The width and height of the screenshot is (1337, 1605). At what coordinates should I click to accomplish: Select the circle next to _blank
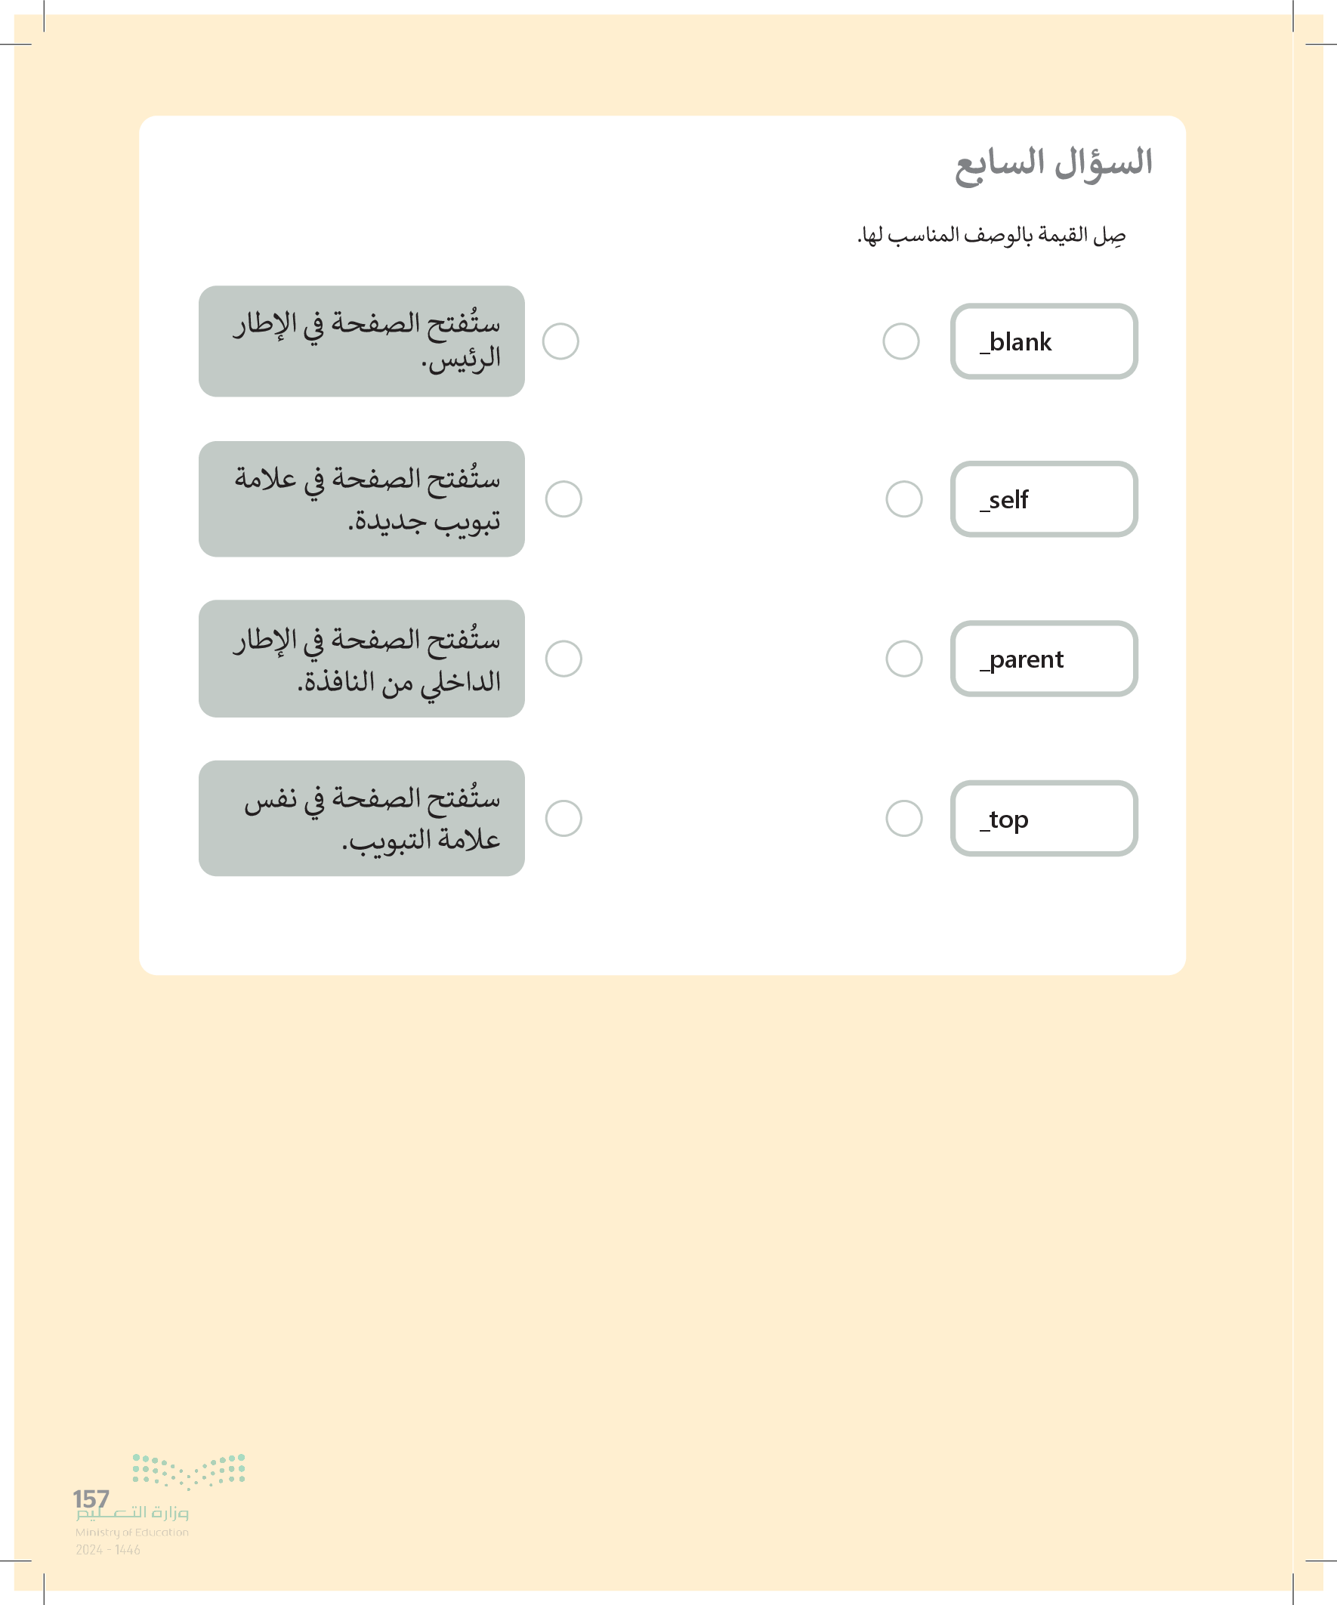pos(900,341)
